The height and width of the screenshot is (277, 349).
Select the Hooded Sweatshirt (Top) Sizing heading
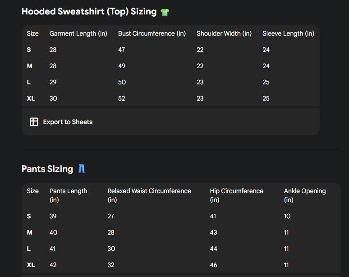click(x=89, y=12)
